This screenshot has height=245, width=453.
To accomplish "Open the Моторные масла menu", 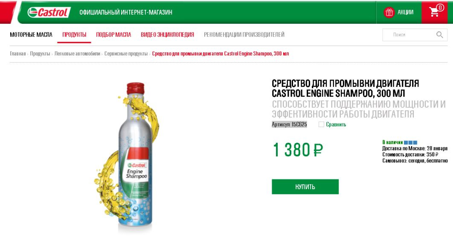I will click(31, 35).
